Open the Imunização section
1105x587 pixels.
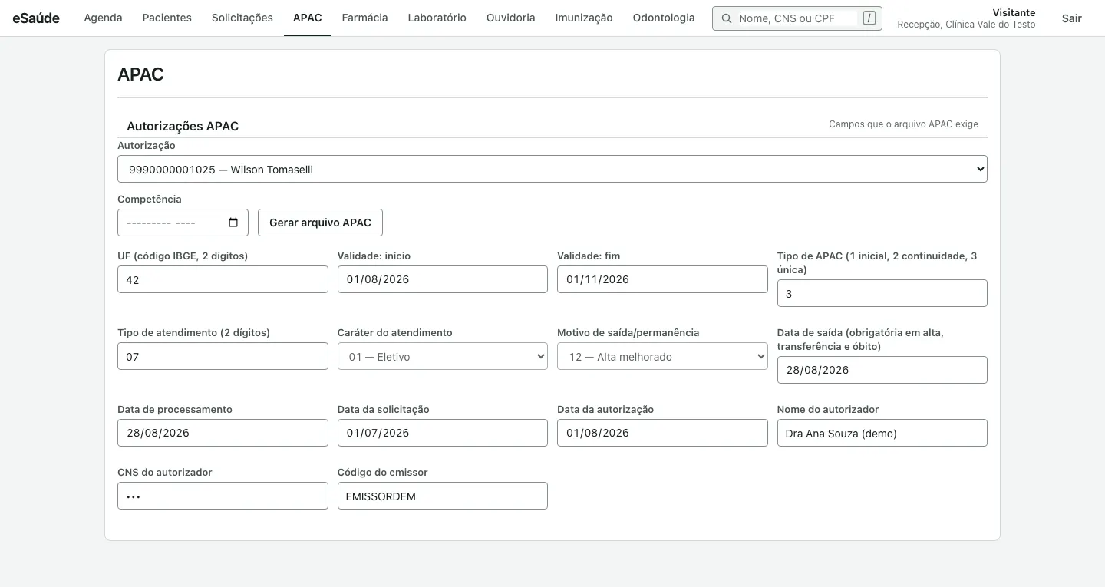pos(584,18)
